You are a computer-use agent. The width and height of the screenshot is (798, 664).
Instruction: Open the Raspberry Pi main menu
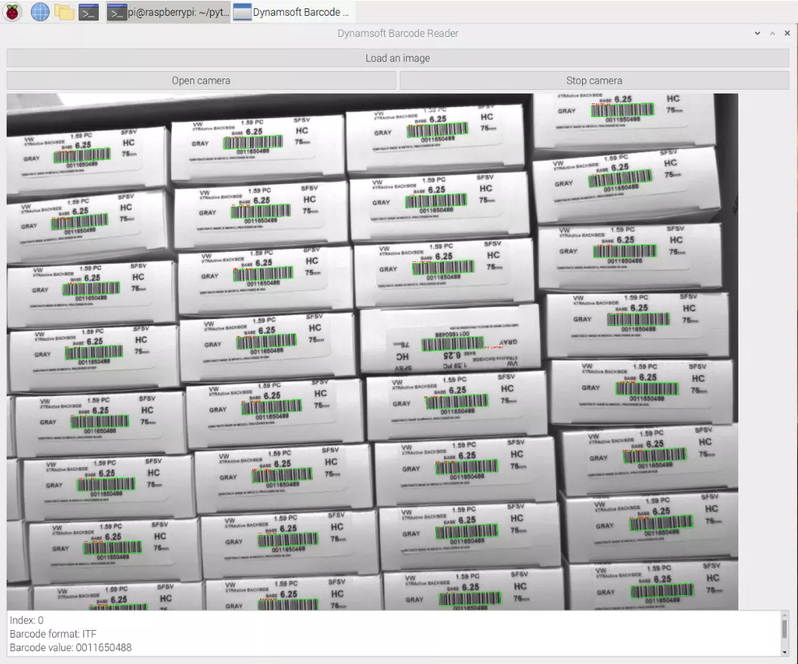(x=12, y=12)
